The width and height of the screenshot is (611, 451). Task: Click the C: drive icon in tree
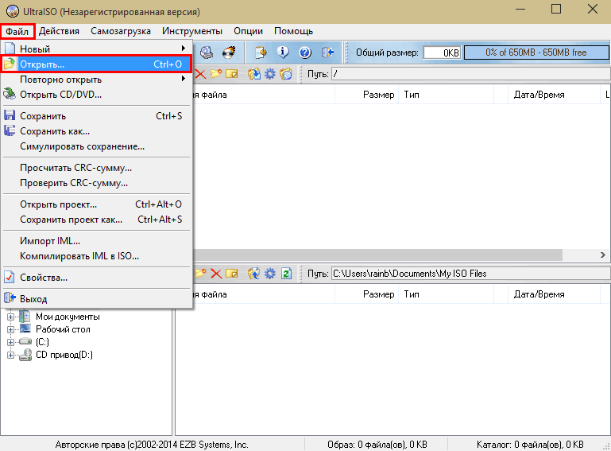pyautogui.click(x=25, y=342)
